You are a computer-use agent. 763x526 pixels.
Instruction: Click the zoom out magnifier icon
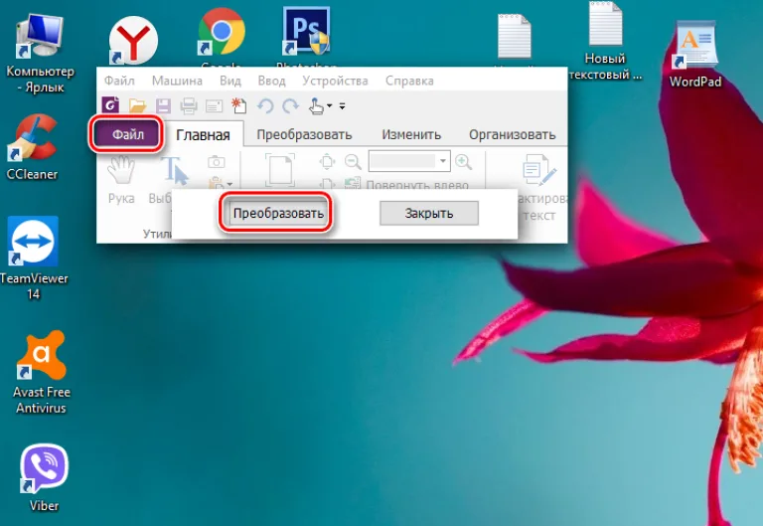click(x=353, y=161)
